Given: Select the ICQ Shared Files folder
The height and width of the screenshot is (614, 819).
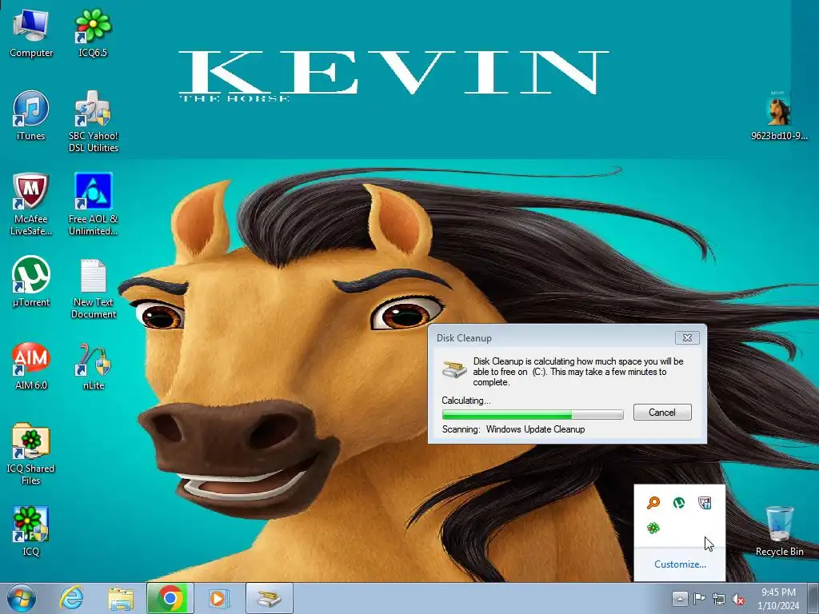Looking at the screenshot, I should 31,454.
